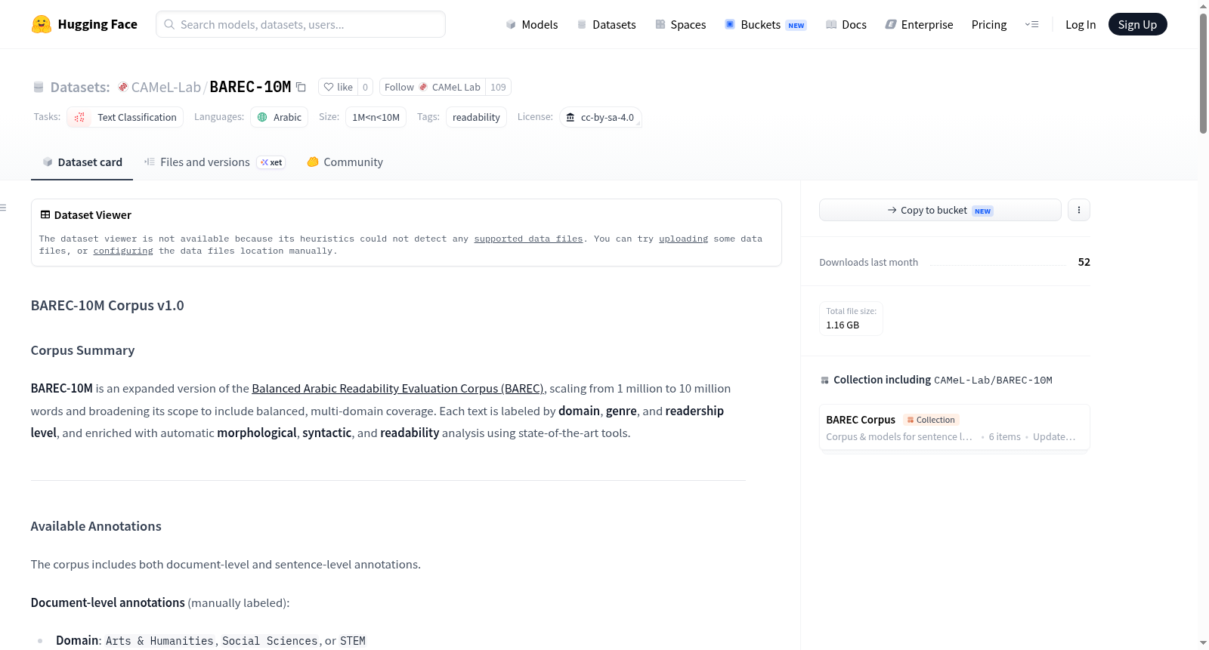This screenshot has height=650, width=1209.
Task: Go to the Spaces section
Action: tap(680, 24)
